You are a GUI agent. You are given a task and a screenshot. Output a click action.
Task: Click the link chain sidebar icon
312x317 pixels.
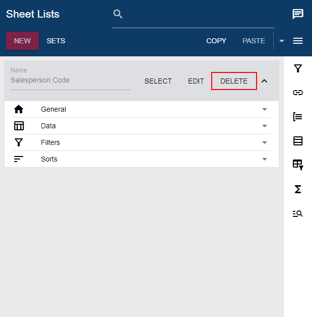click(x=297, y=93)
